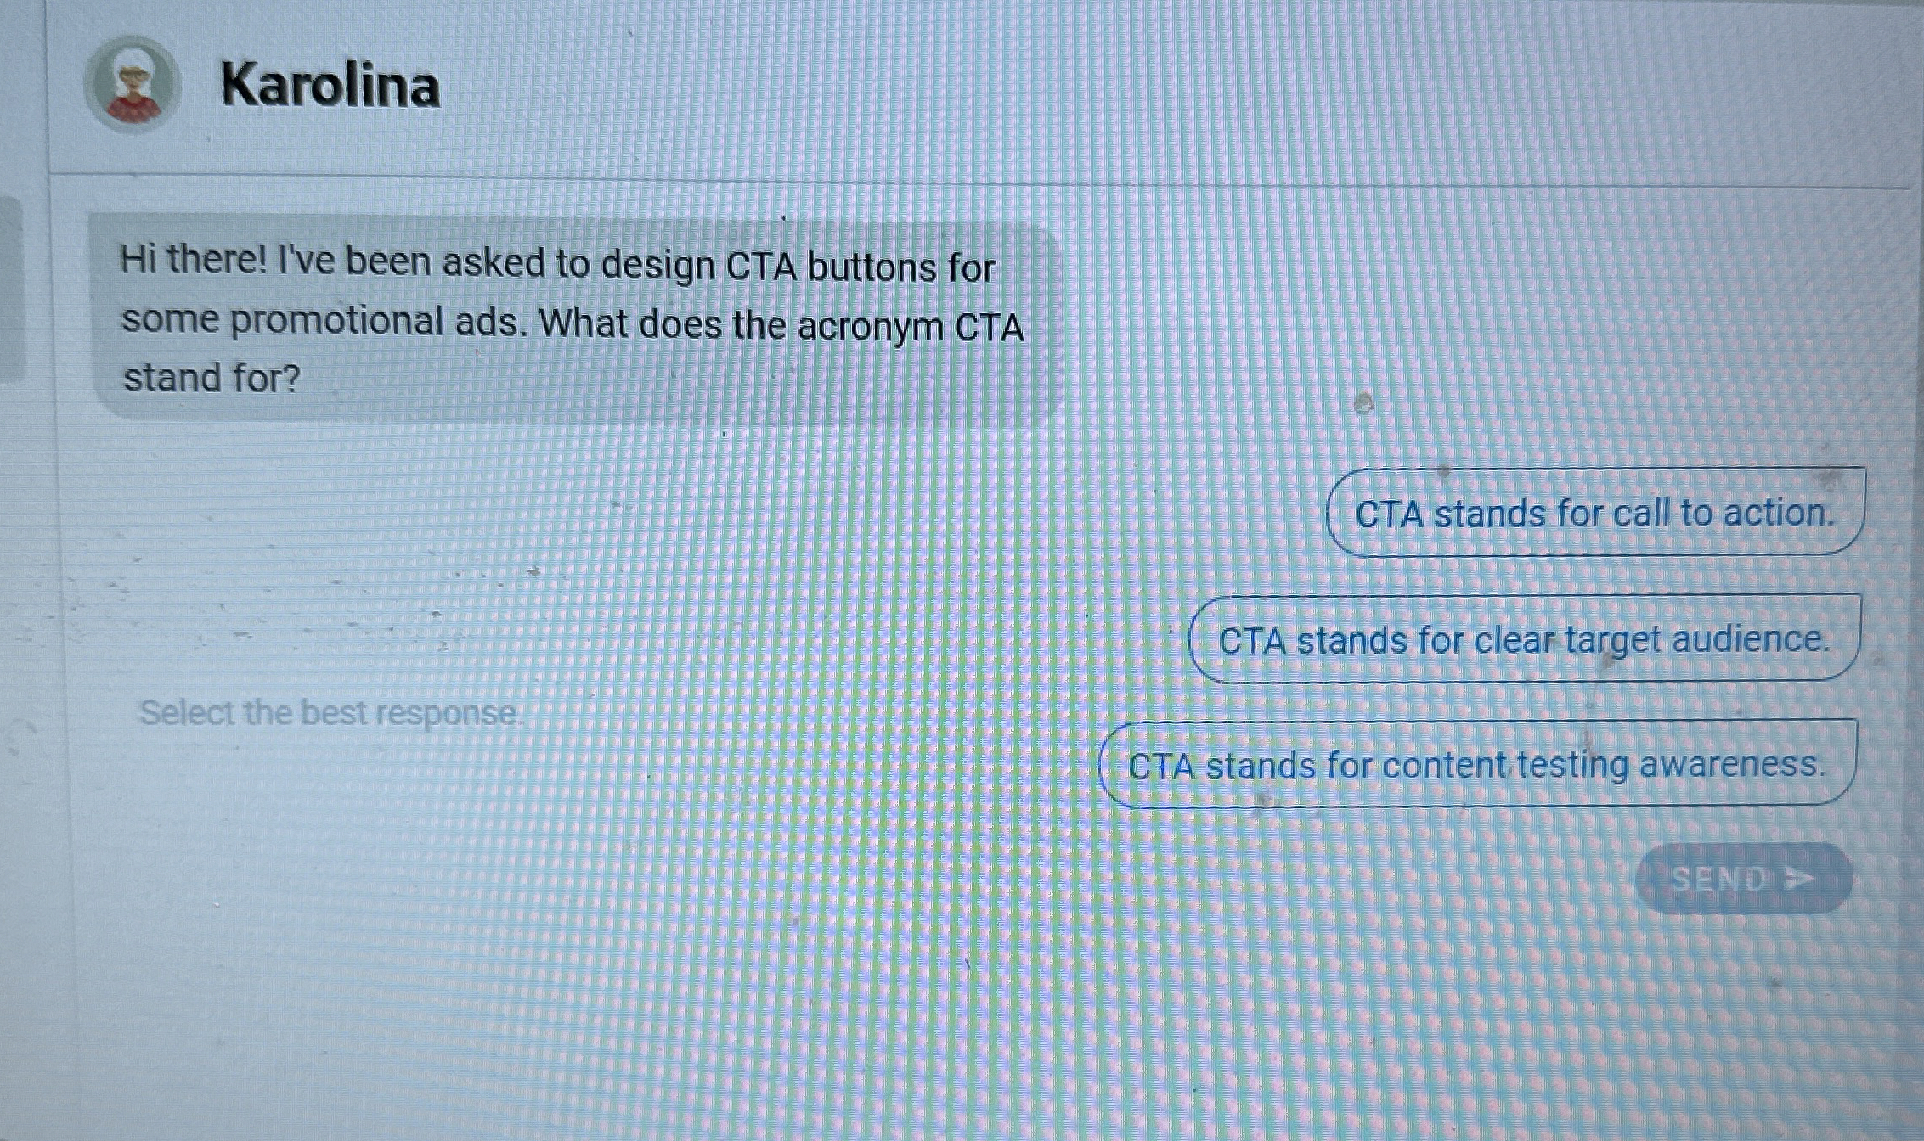Image resolution: width=1924 pixels, height=1141 pixels.
Task: Click the small gray dot beside the message bubble
Action: click(x=1363, y=403)
